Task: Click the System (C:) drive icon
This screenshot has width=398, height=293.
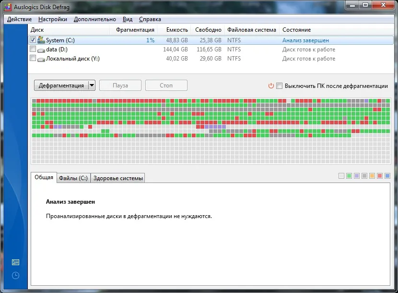Action: (x=41, y=40)
